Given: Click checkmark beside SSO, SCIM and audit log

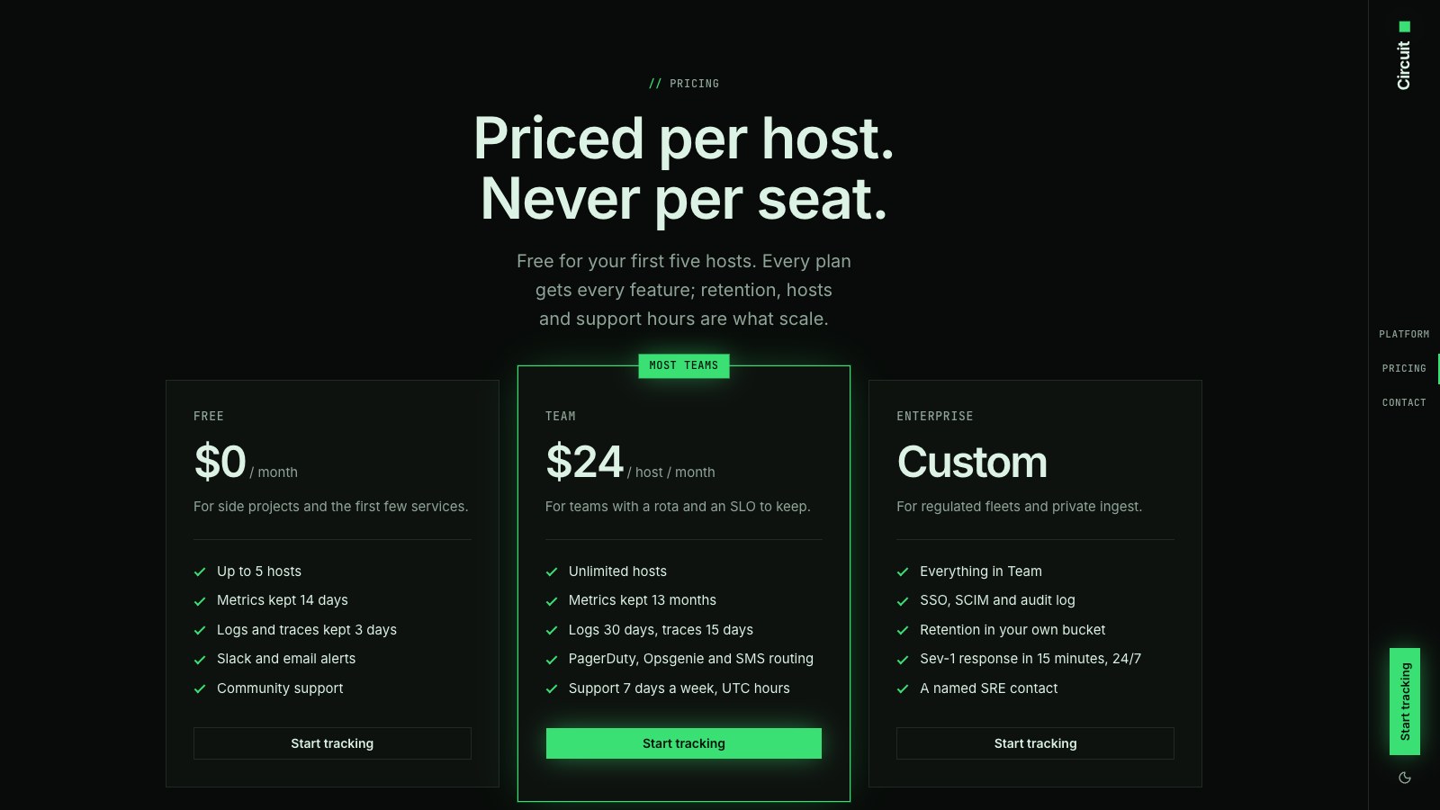Looking at the screenshot, I should coord(903,601).
